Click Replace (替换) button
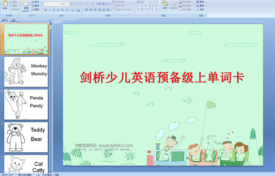Screen dimensions: 275x176 (201, 5)
